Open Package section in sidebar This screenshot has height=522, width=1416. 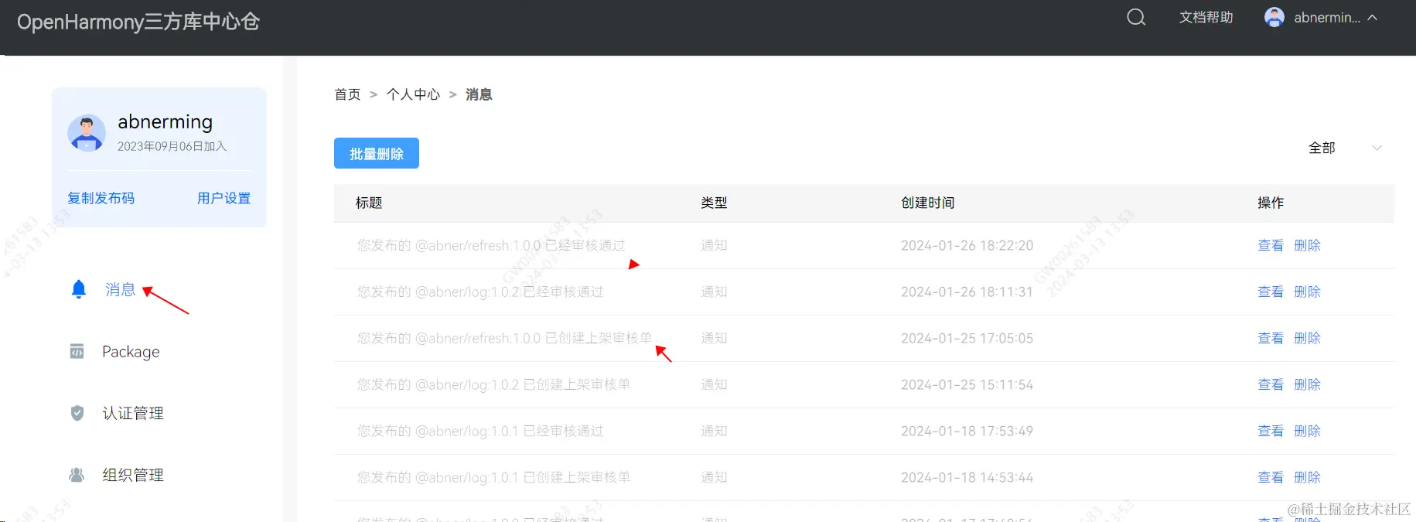[131, 352]
